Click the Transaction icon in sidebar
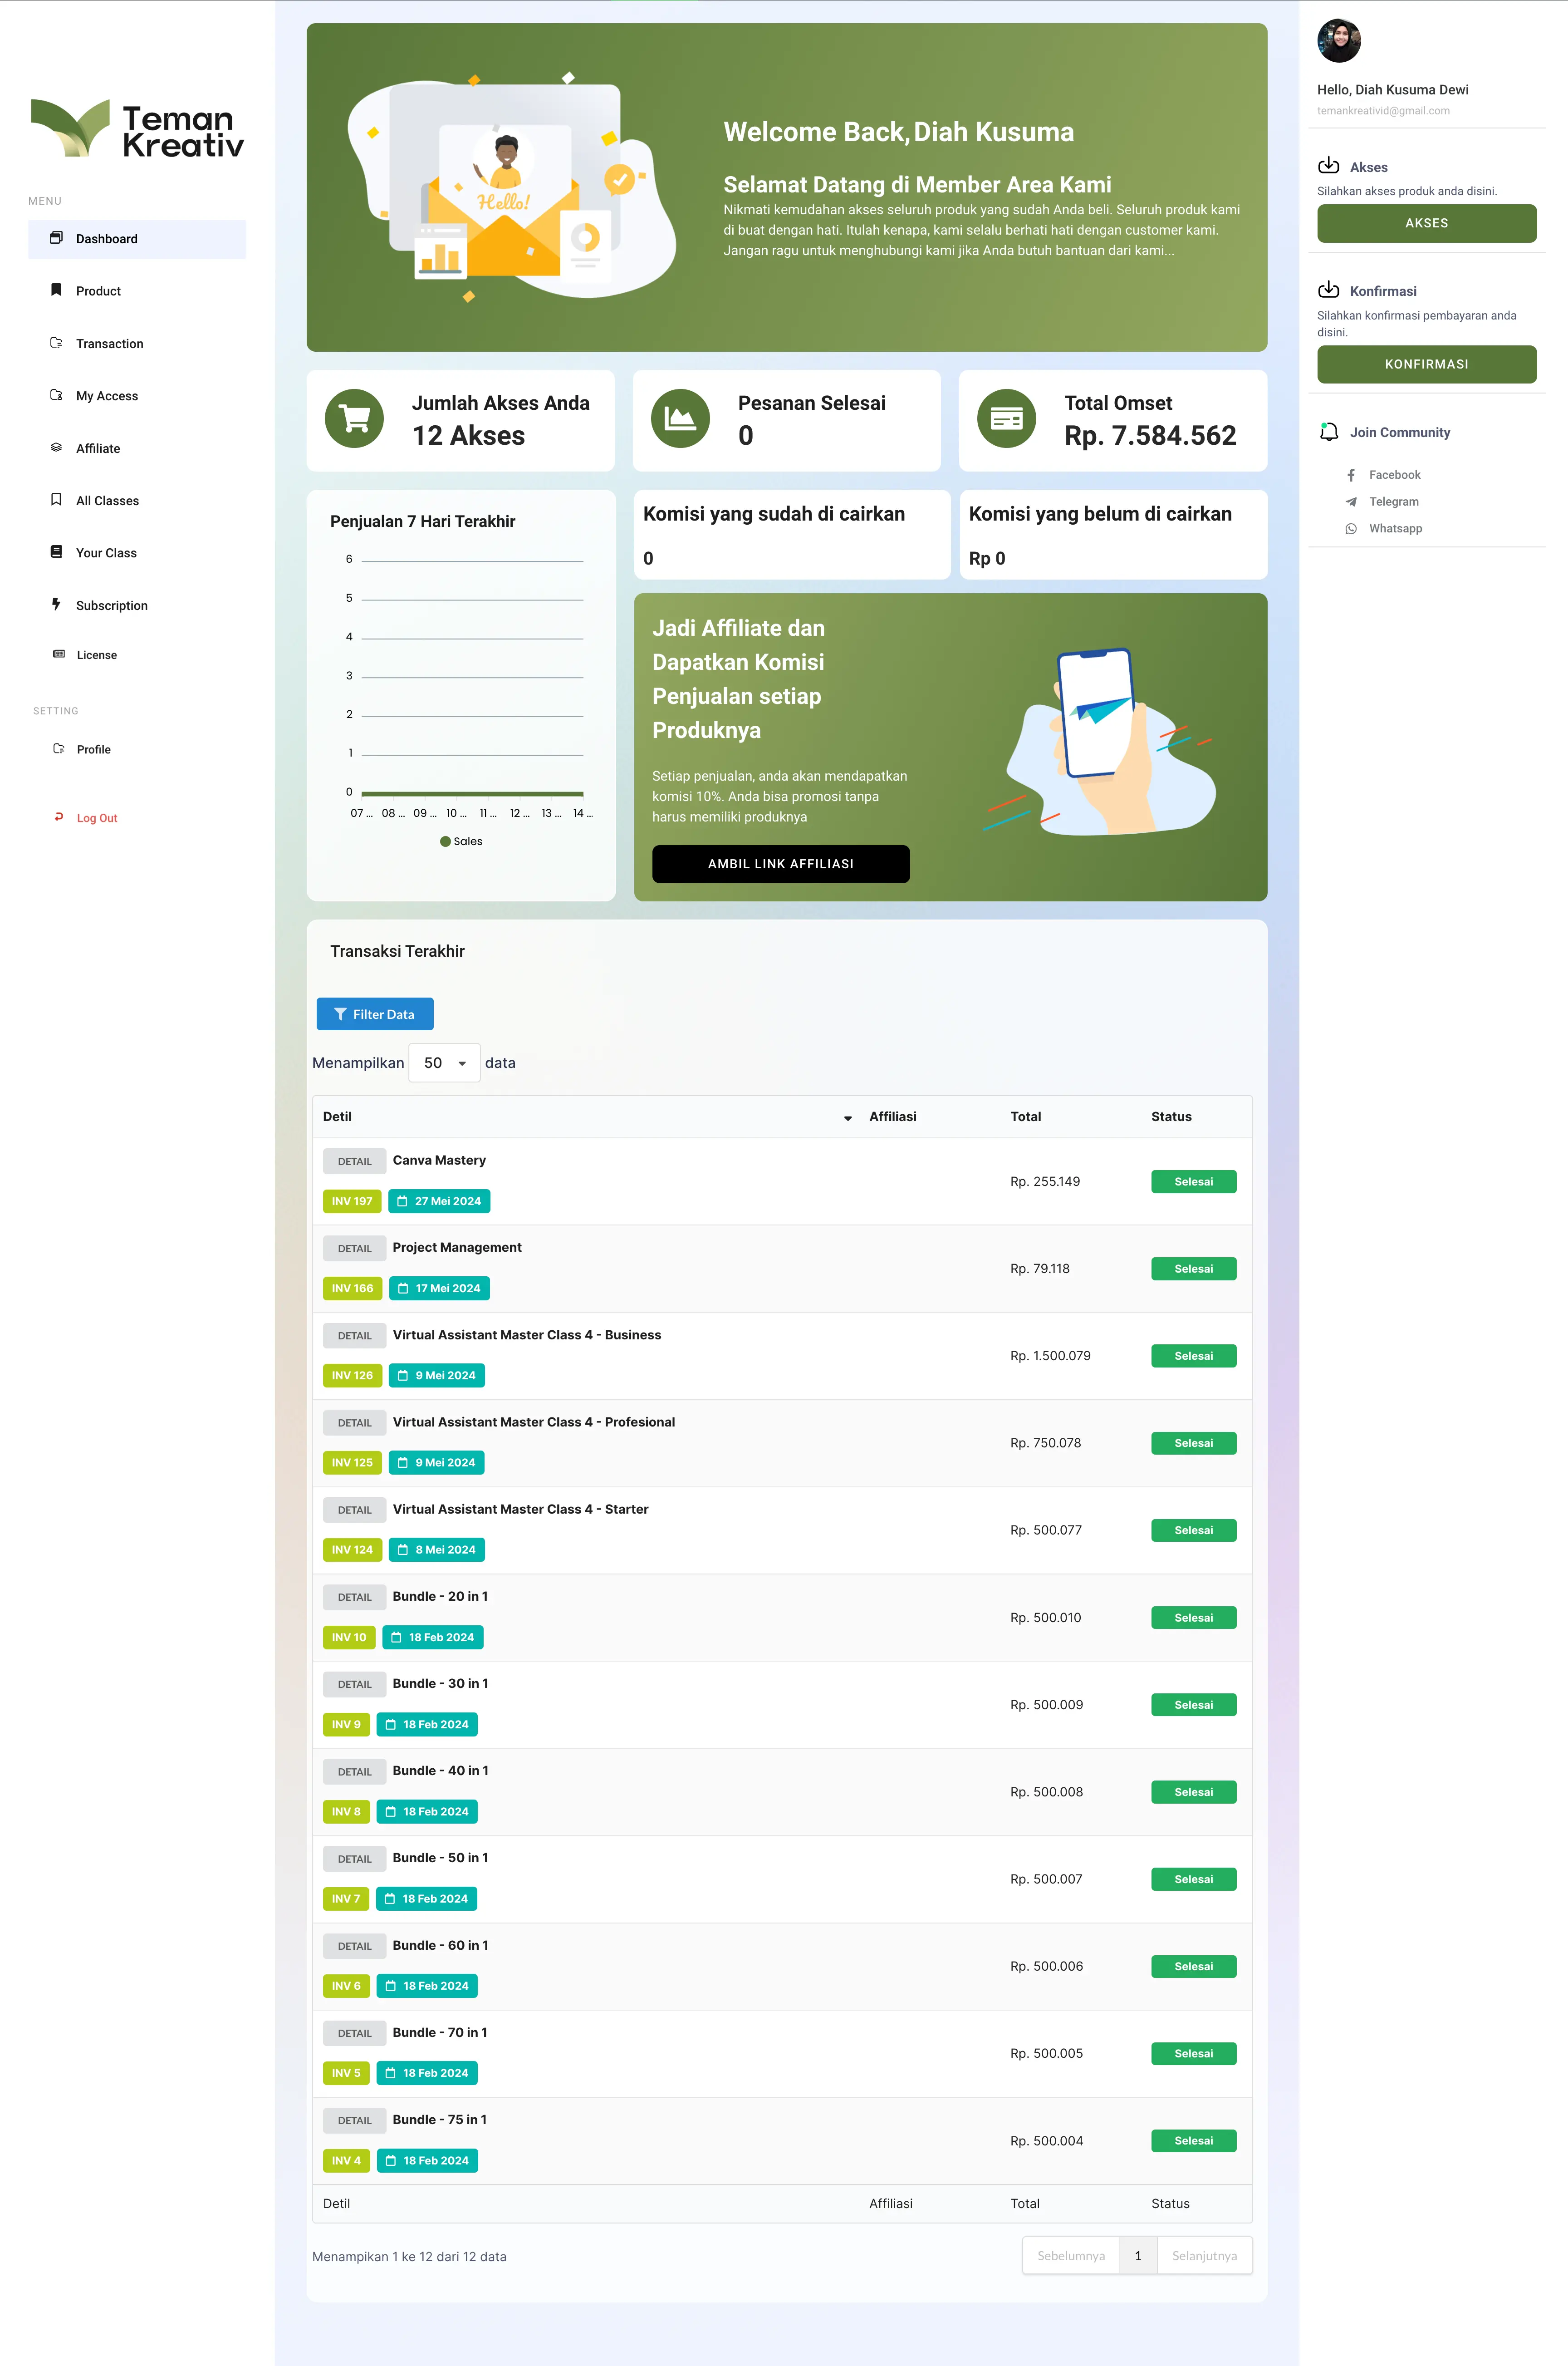 (56, 343)
